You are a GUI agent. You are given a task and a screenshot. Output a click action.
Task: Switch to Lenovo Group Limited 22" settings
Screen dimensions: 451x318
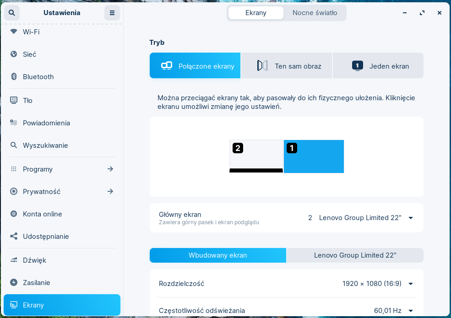pyautogui.click(x=355, y=255)
